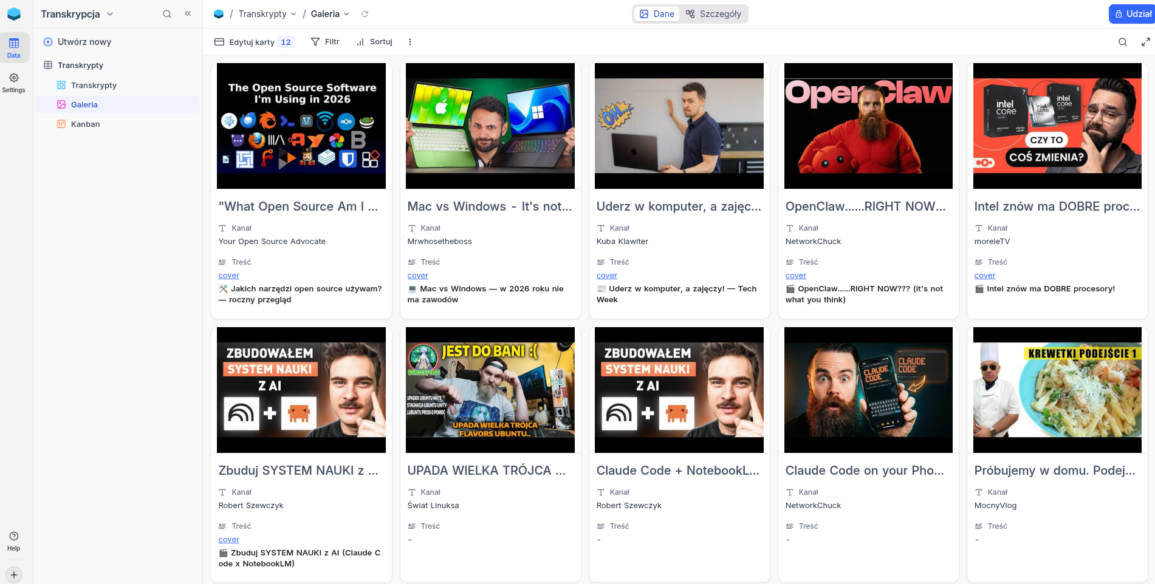Click the home cube icon in breadcrumb
The height and width of the screenshot is (584, 1155).
click(x=219, y=14)
